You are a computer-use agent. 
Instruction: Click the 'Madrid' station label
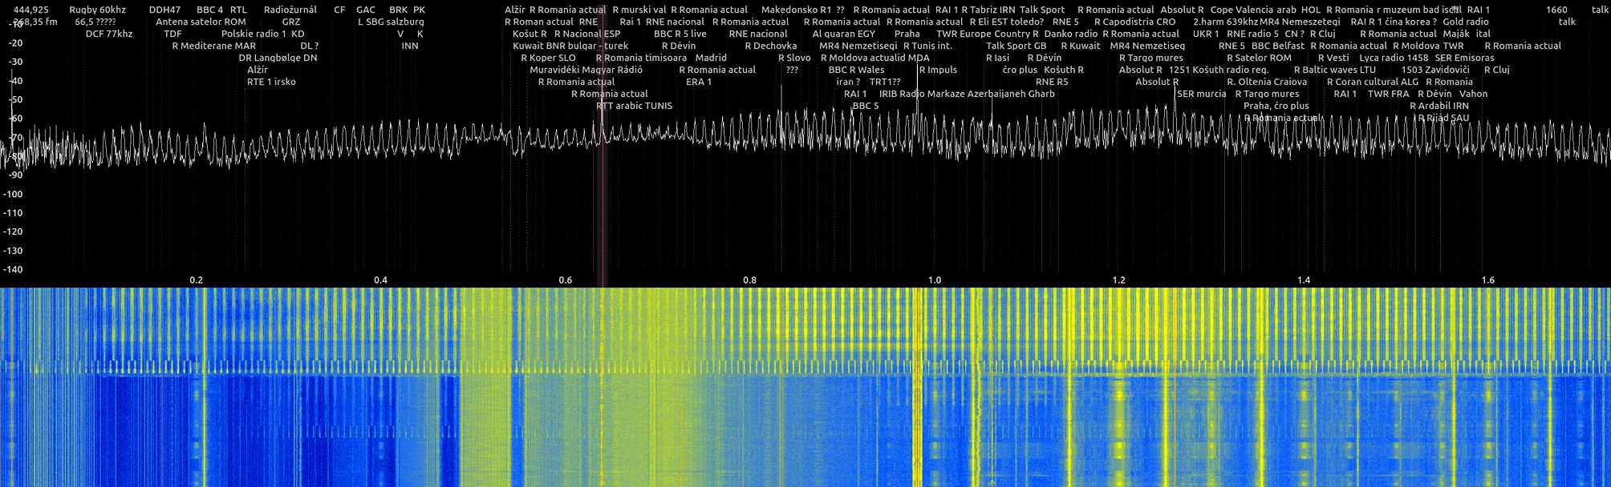tap(711, 58)
